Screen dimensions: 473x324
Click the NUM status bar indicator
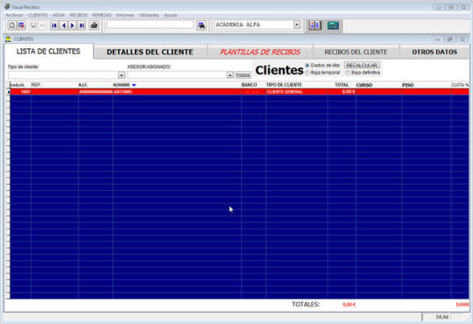442,317
